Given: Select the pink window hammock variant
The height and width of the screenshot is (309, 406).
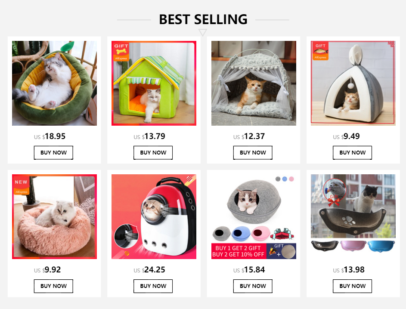Looking at the screenshot, I should tap(353, 245).
